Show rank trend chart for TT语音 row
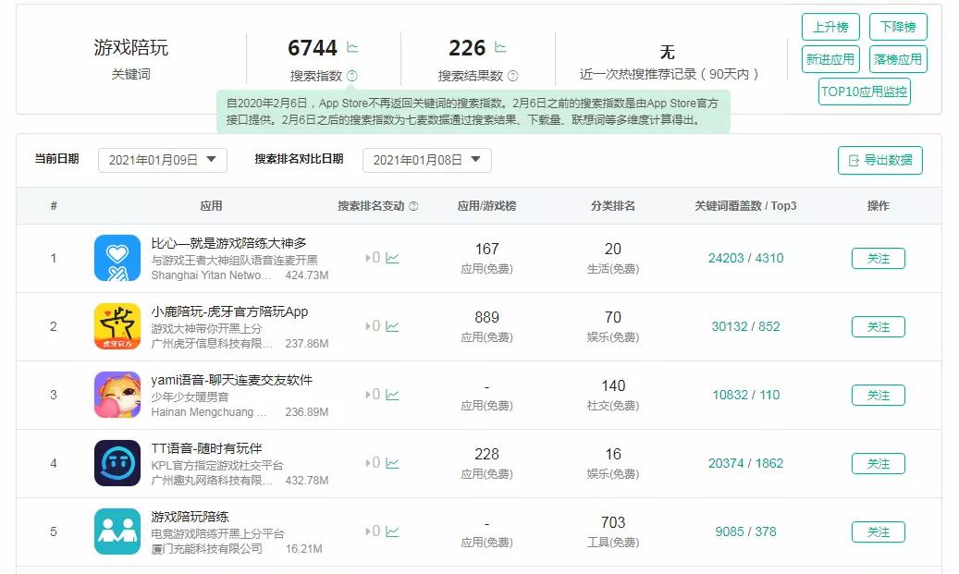The image size is (959, 574). click(393, 463)
